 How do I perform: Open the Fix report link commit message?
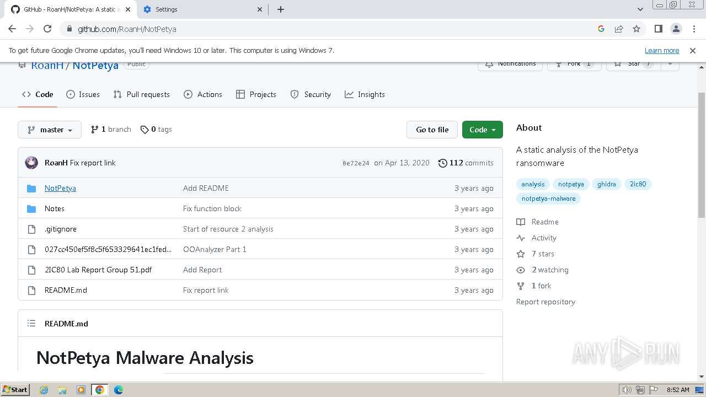pos(93,163)
